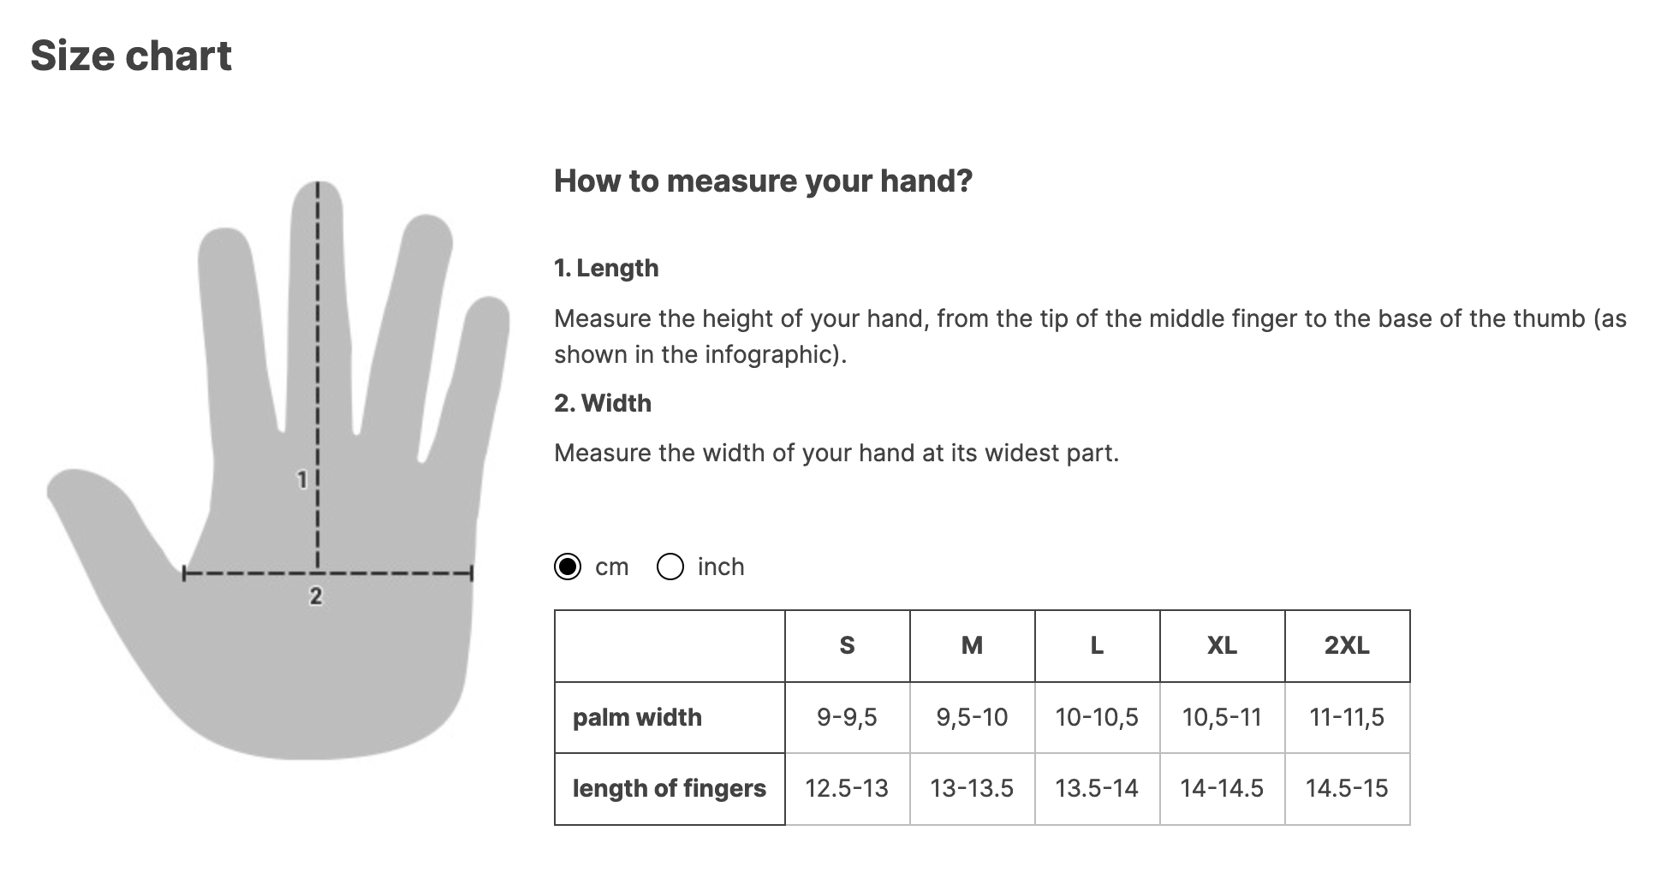Select the inch unit radio button
The height and width of the screenshot is (890, 1661).
[x=670, y=567]
